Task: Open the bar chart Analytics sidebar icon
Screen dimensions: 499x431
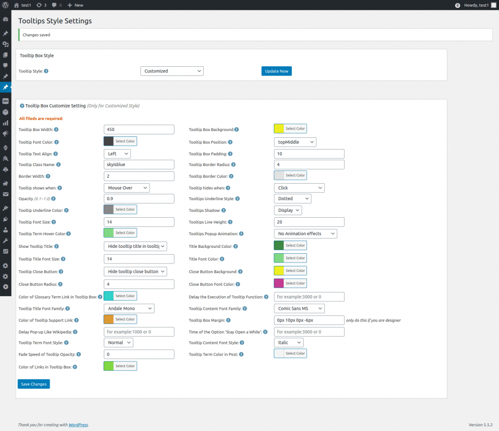Action: [x=5, y=123]
